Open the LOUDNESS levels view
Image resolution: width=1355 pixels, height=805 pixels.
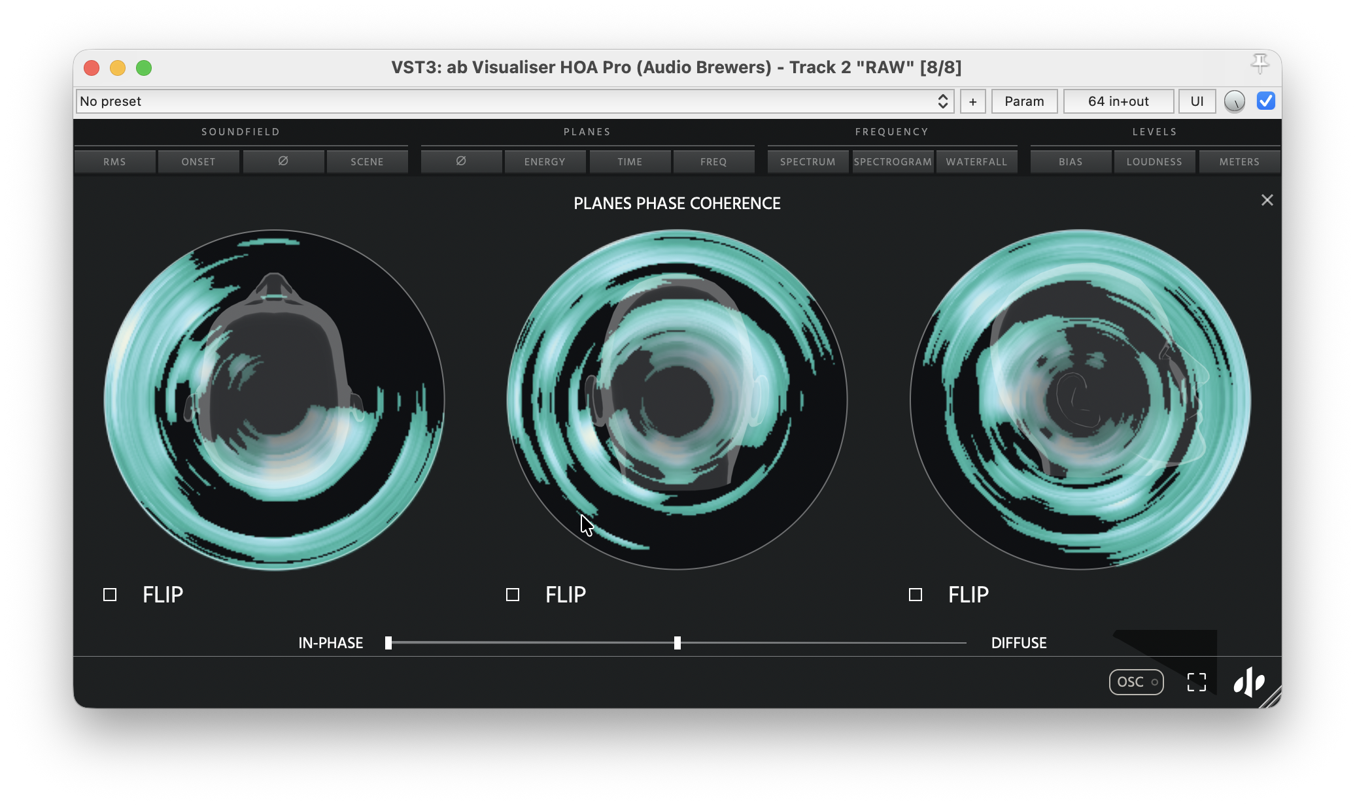click(x=1154, y=161)
